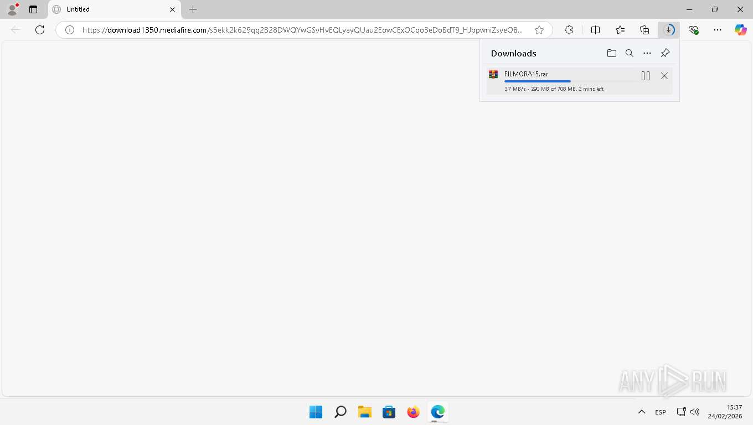This screenshot has height=425, width=753.
Task: Cancel the FILMORA15.rar download
Action: pos(664,76)
